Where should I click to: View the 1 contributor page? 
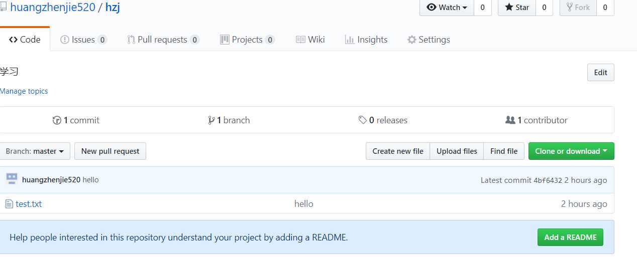[536, 120]
